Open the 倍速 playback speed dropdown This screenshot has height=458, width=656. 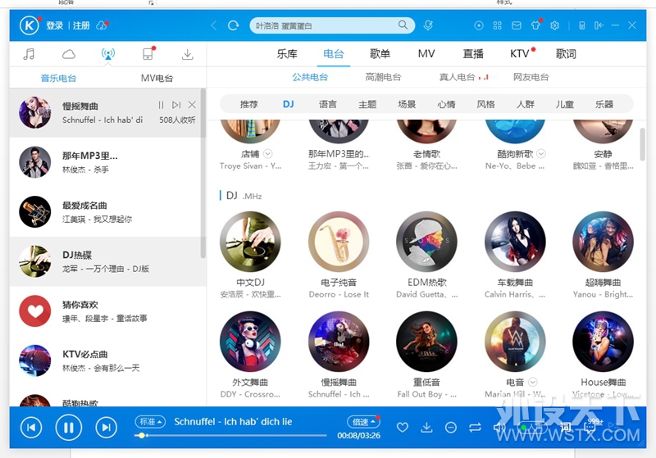[363, 422]
